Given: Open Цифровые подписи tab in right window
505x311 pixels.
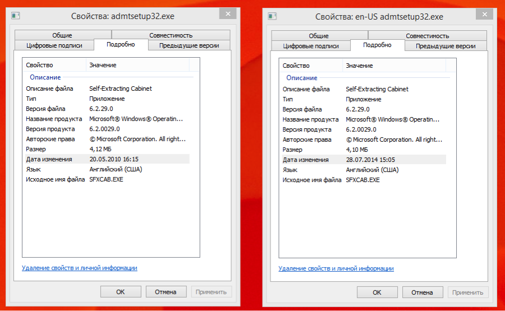Looking at the screenshot, I should 310,46.
